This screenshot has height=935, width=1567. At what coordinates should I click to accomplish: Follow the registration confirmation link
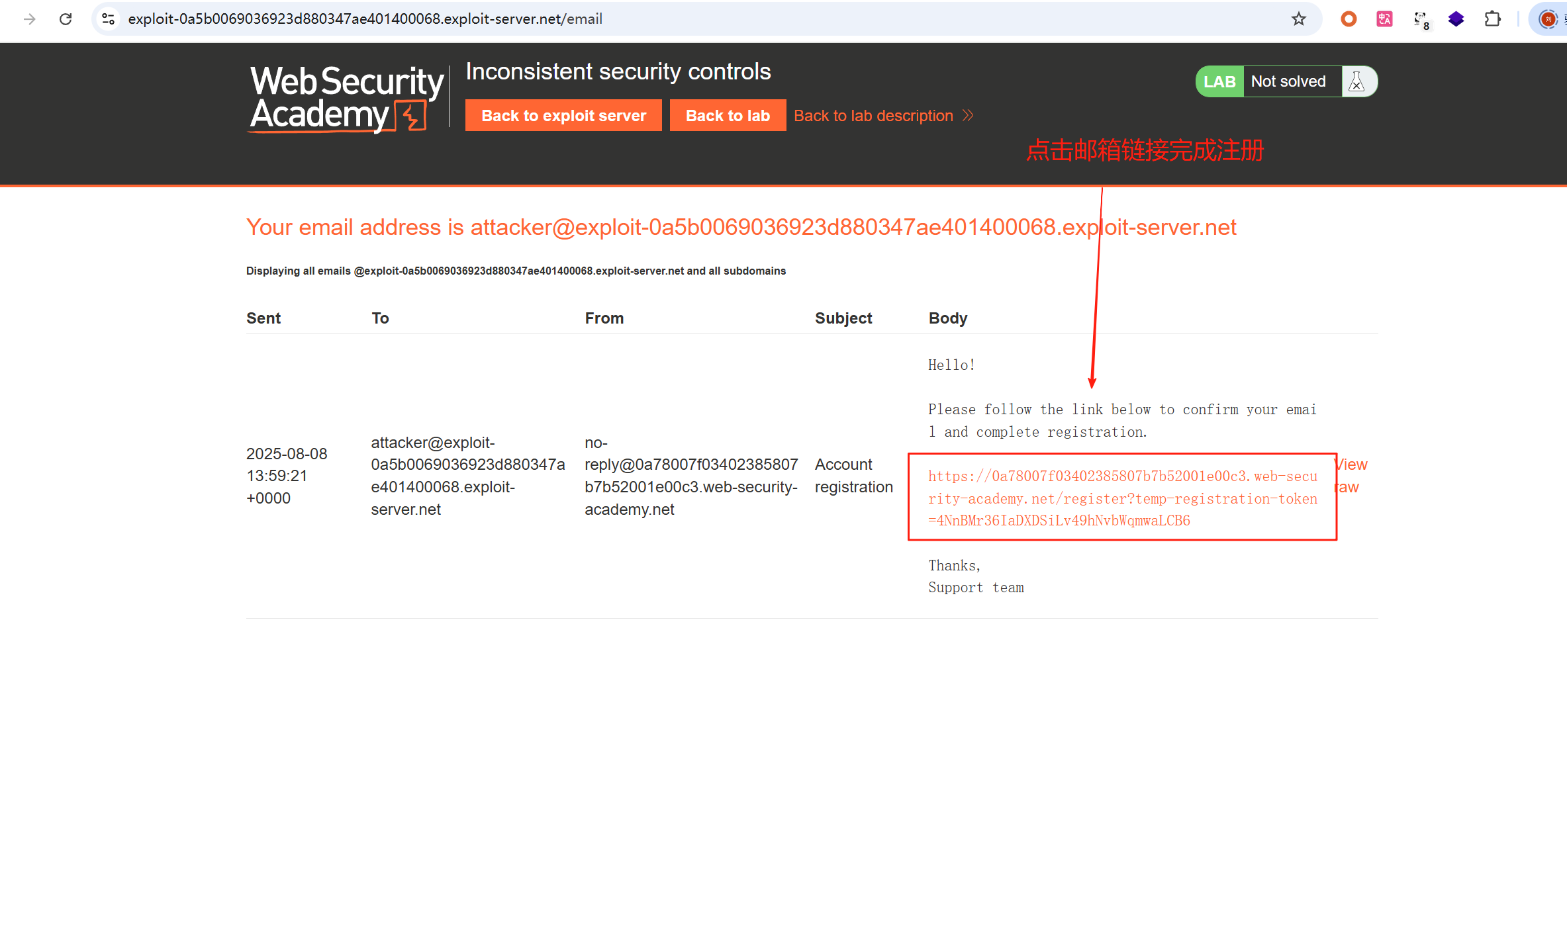click(1121, 498)
